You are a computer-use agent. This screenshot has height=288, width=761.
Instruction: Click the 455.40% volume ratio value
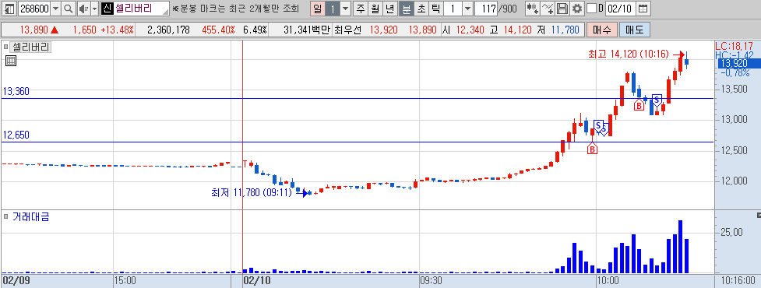(218, 30)
